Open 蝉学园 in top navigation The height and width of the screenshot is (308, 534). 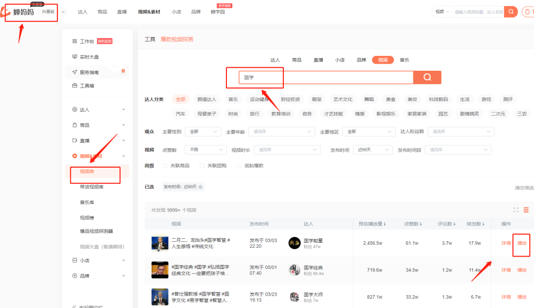click(x=218, y=12)
